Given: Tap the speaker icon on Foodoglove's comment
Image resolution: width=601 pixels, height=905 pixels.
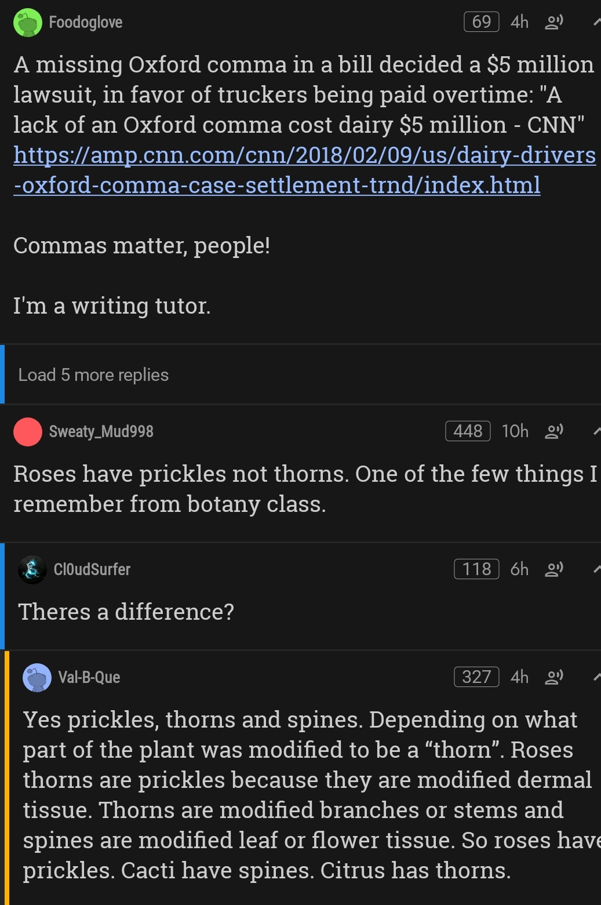Looking at the screenshot, I should 553,23.
